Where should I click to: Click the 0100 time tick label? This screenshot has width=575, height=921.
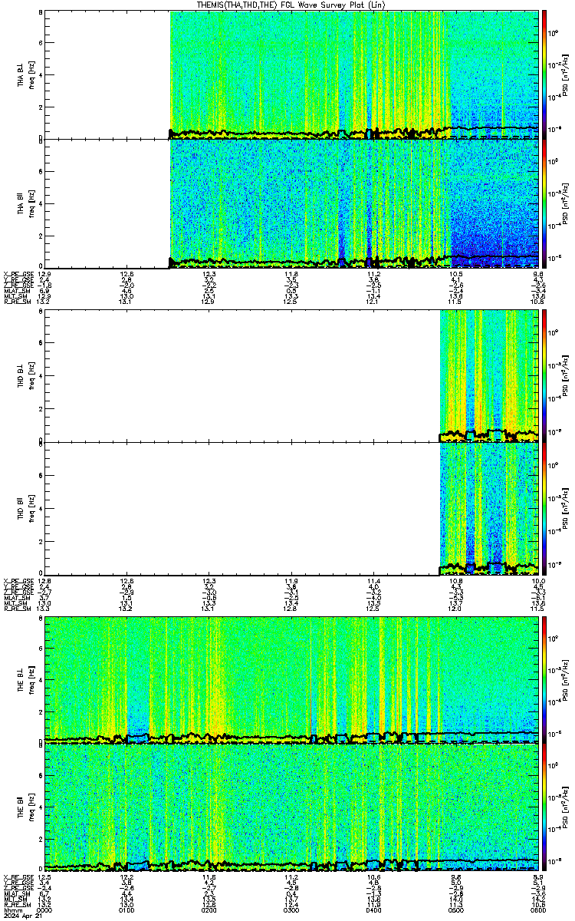point(127,910)
